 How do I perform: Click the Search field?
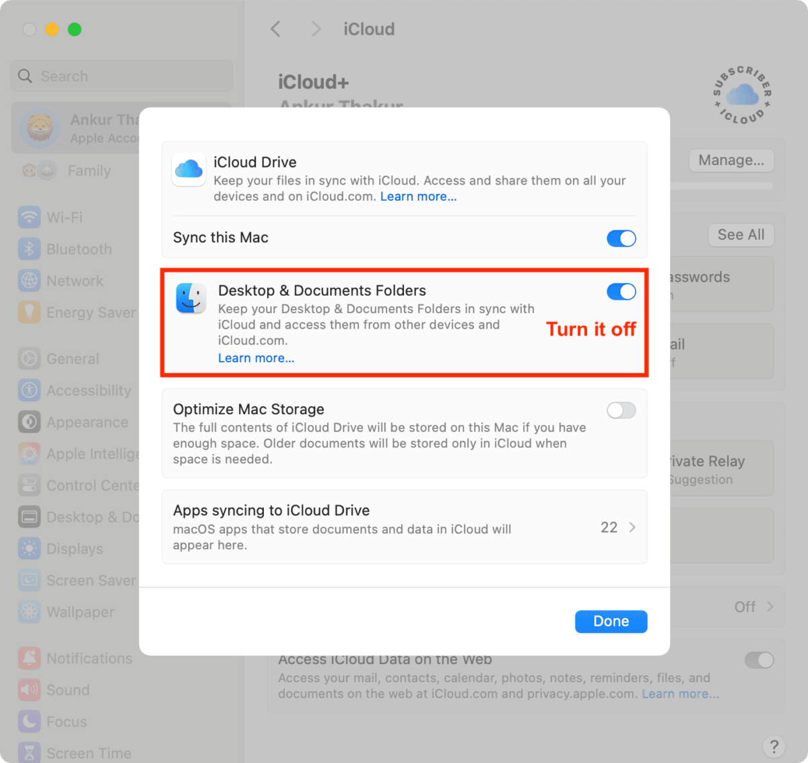click(122, 76)
